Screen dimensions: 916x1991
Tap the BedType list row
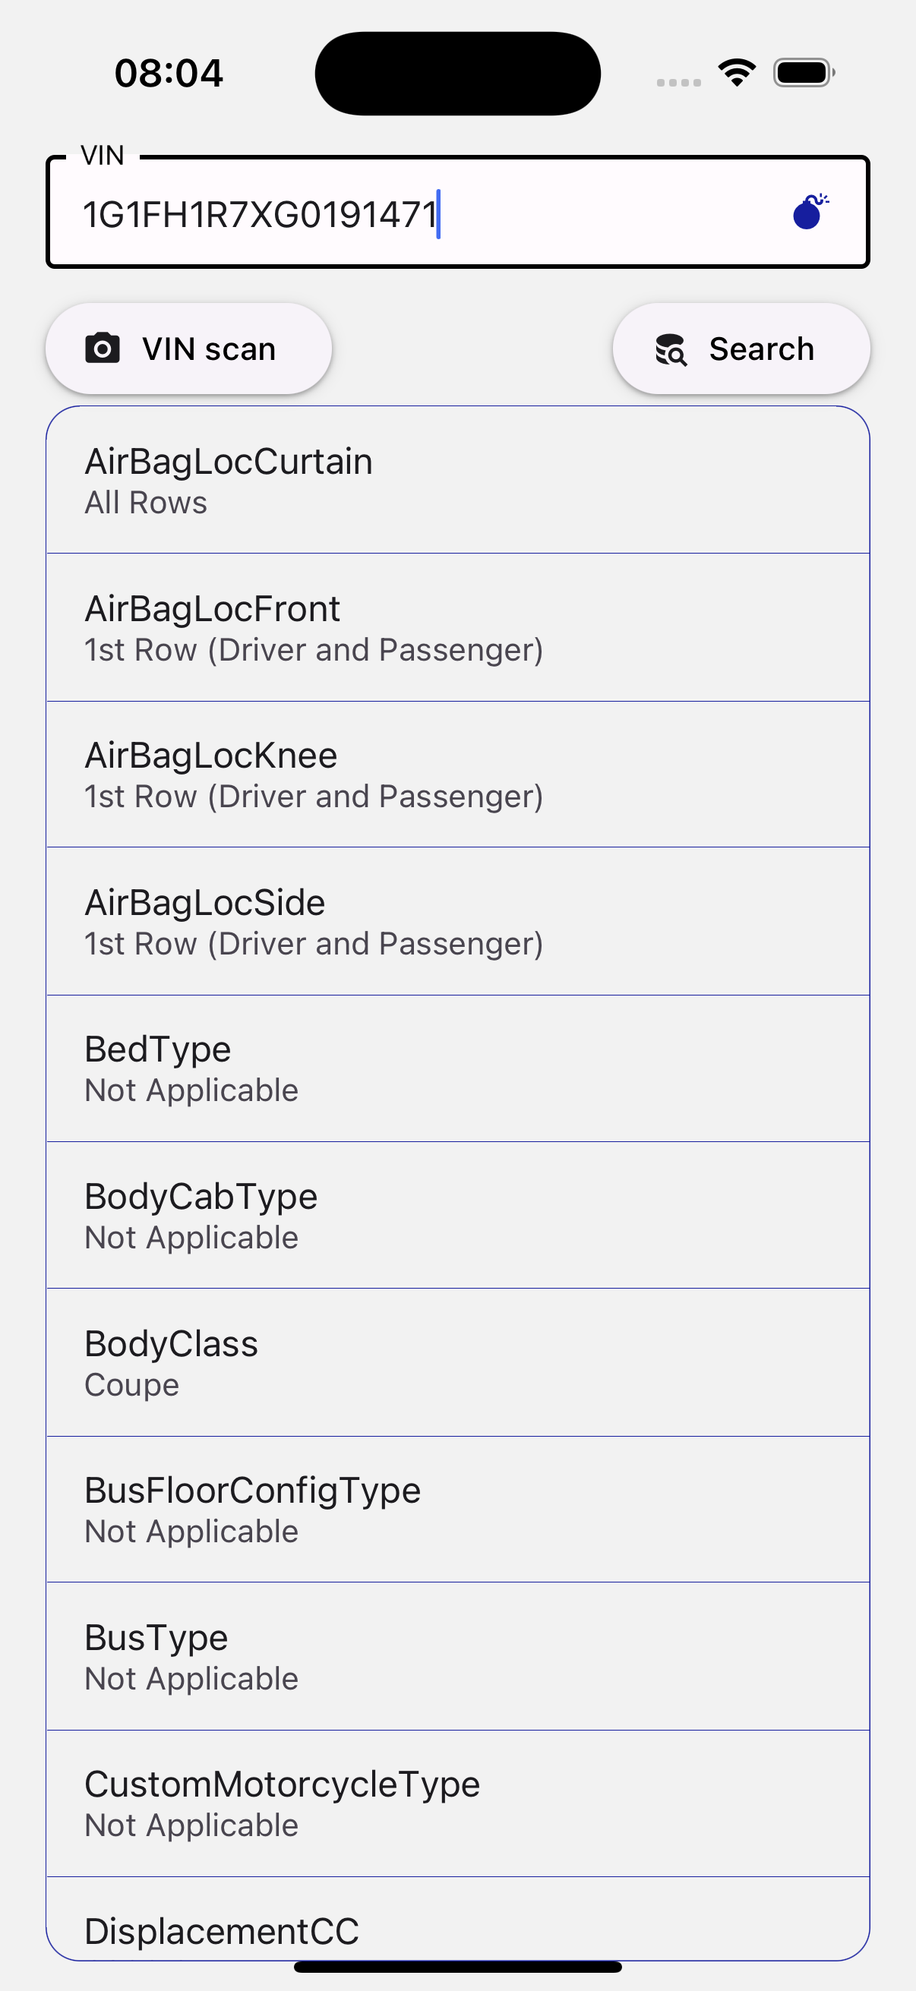[x=457, y=1068]
